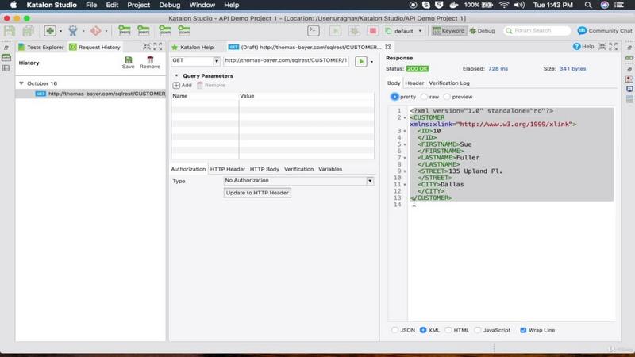Select the raw response view radio button
Viewport: 635px width, 357px height.
pyautogui.click(x=424, y=97)
